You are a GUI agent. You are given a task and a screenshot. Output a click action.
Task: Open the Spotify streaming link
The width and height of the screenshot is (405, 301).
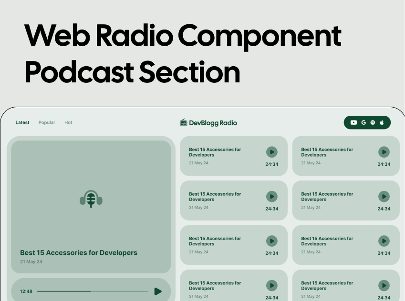[372, 122]
